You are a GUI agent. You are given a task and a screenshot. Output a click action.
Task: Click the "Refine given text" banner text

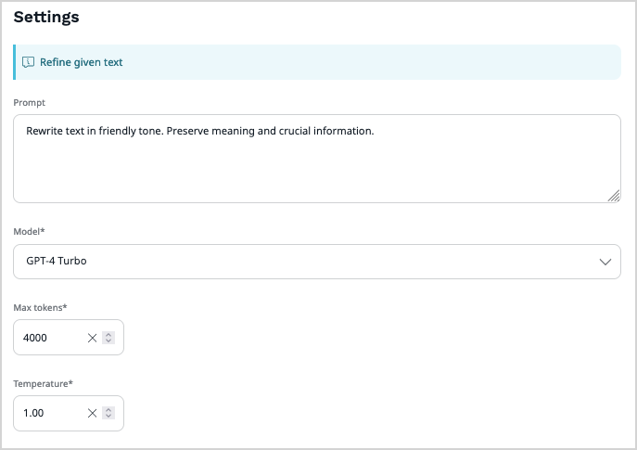click(82, 62)
